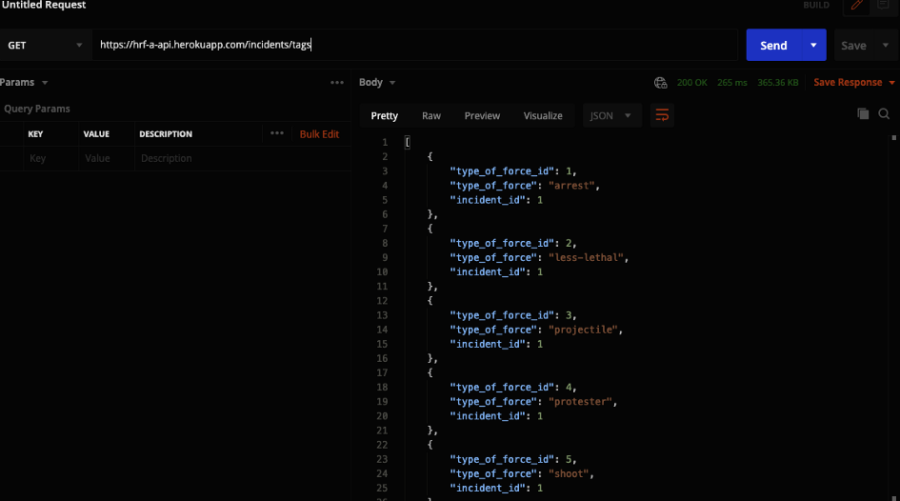Click the Query Params heading

pyautogui.click(x=37, y=109)
